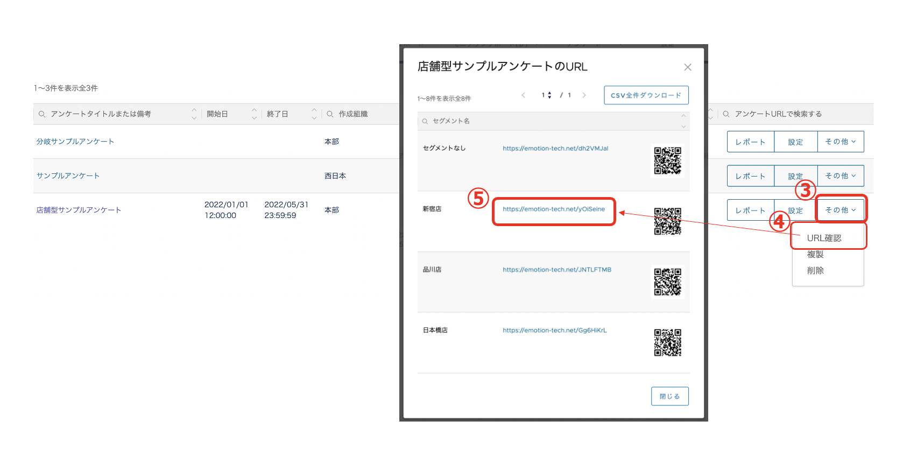
Task: Select 削除 from the dropdown menu
Action: click(815, 270)
